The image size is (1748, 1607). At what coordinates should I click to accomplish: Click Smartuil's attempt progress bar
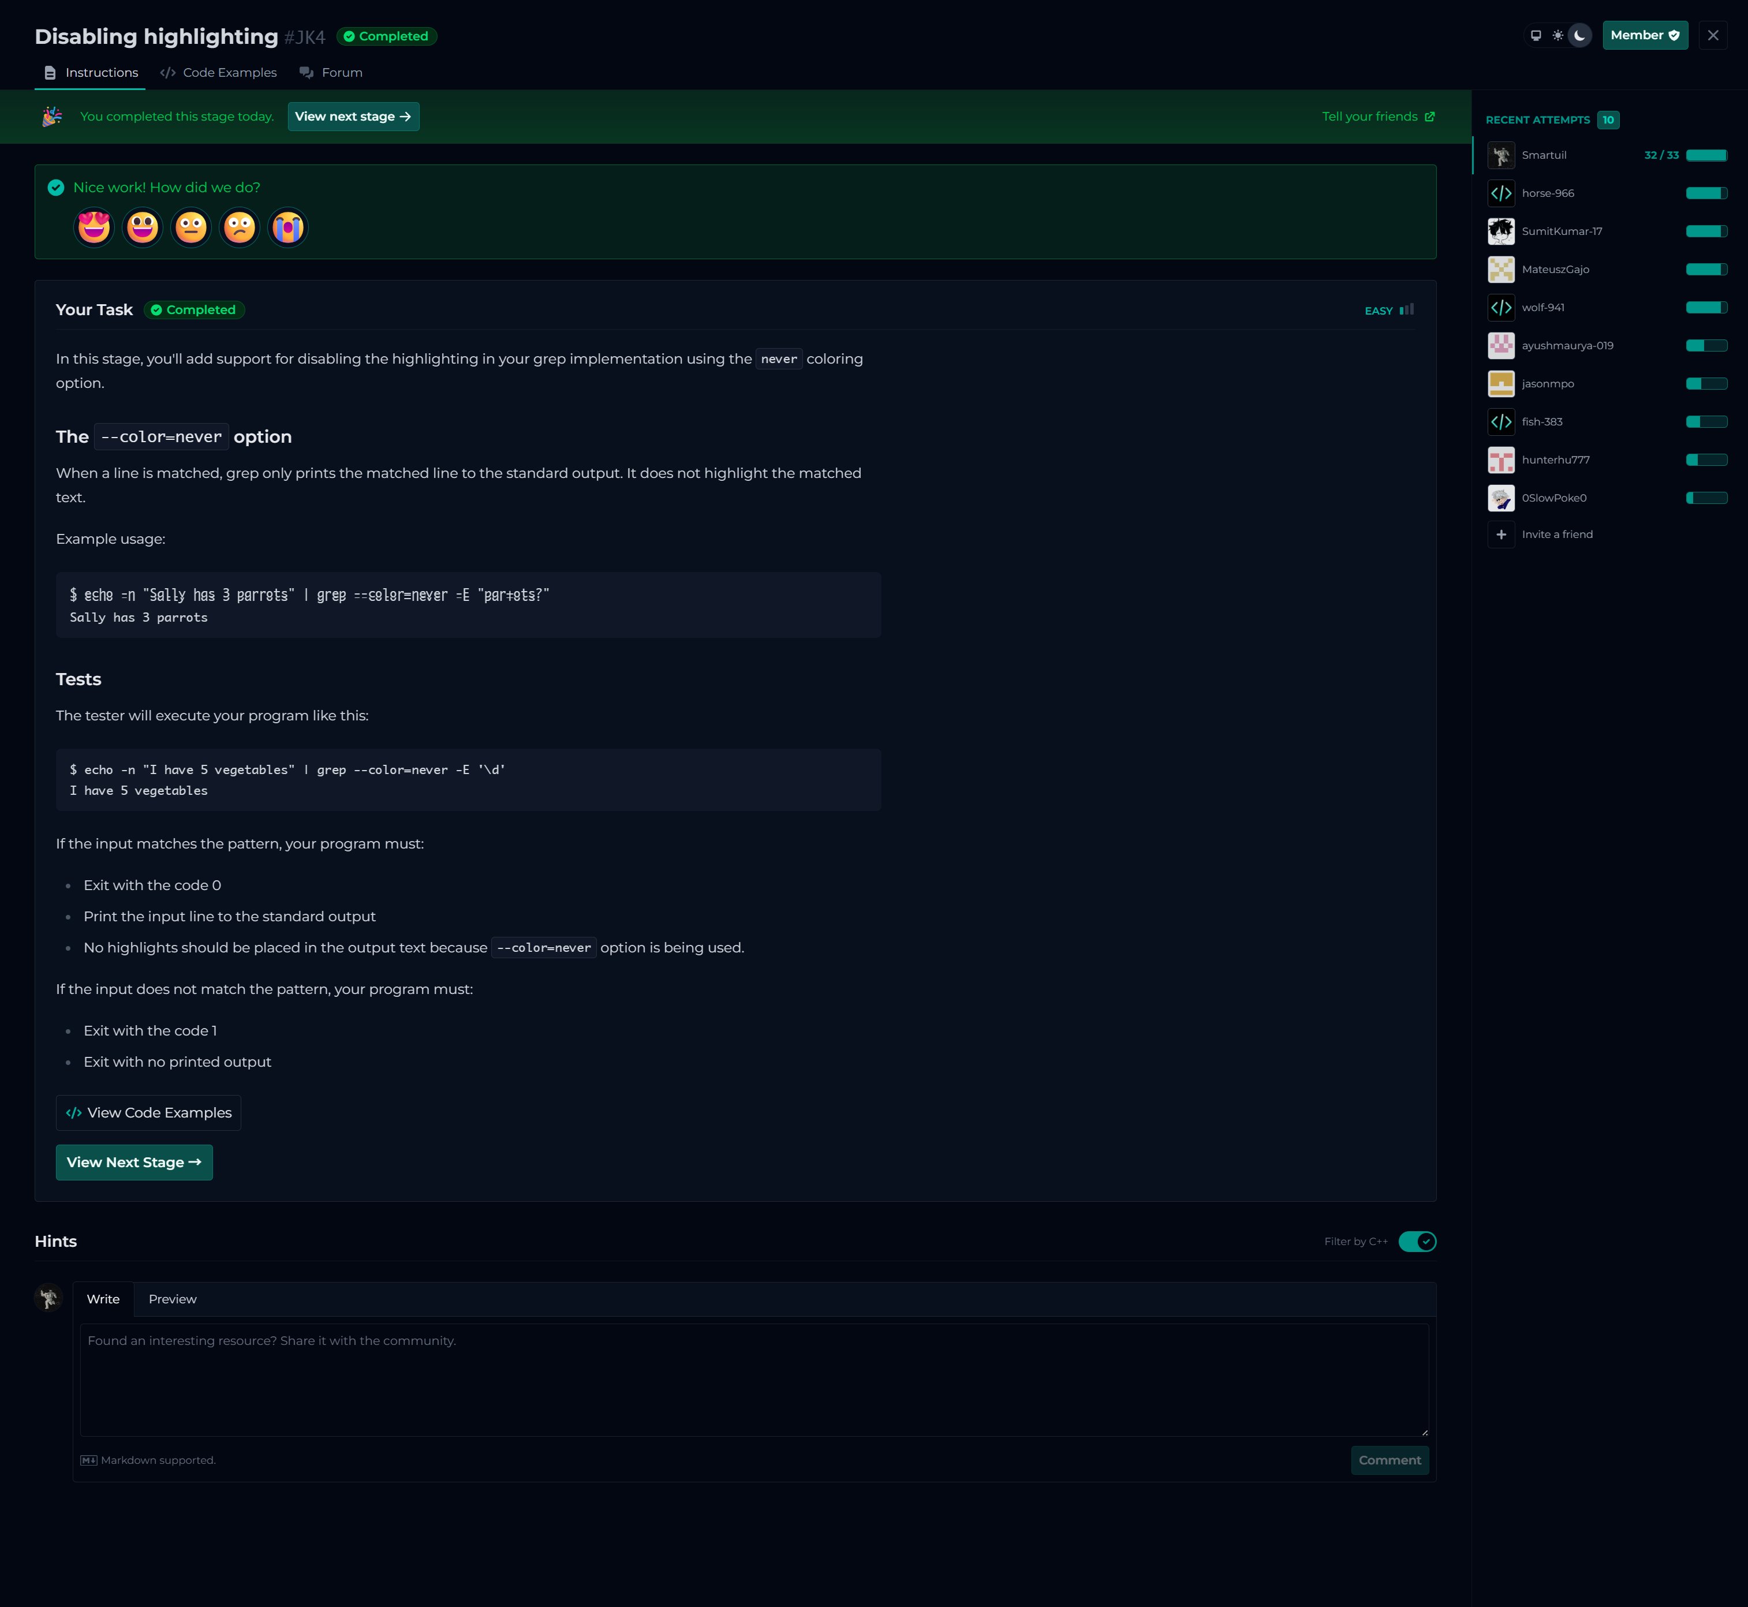point(1706,156)
